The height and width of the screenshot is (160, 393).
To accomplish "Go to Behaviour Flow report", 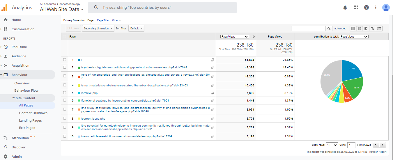I will pos(26,90).
